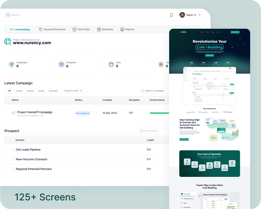Open the Reports tab
This screenshot has width=261, height=209.
[x=127, y=30]
